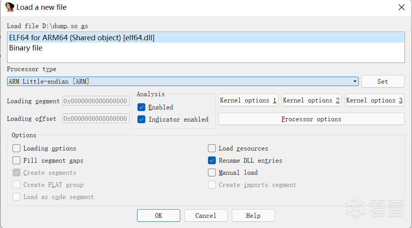Enable Fill segment gaps checkbox
412x228 pixels.
tap(16, 160)
